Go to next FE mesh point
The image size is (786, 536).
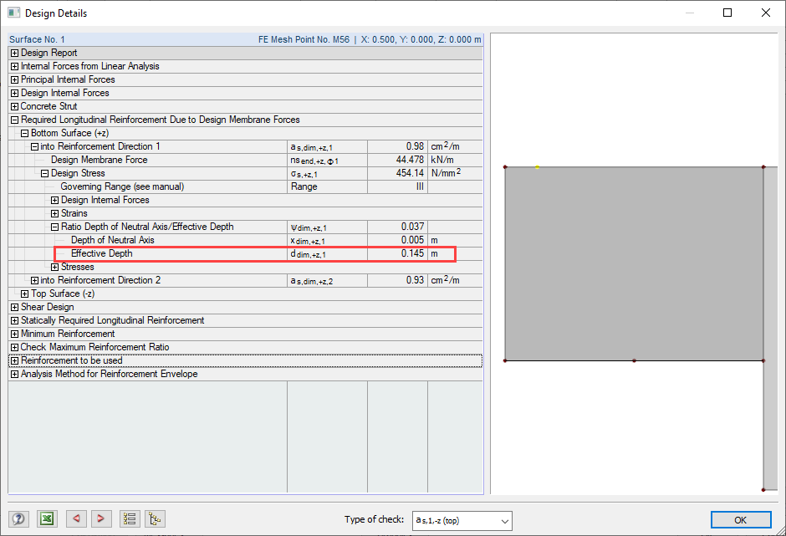click(x=101, y=518)
